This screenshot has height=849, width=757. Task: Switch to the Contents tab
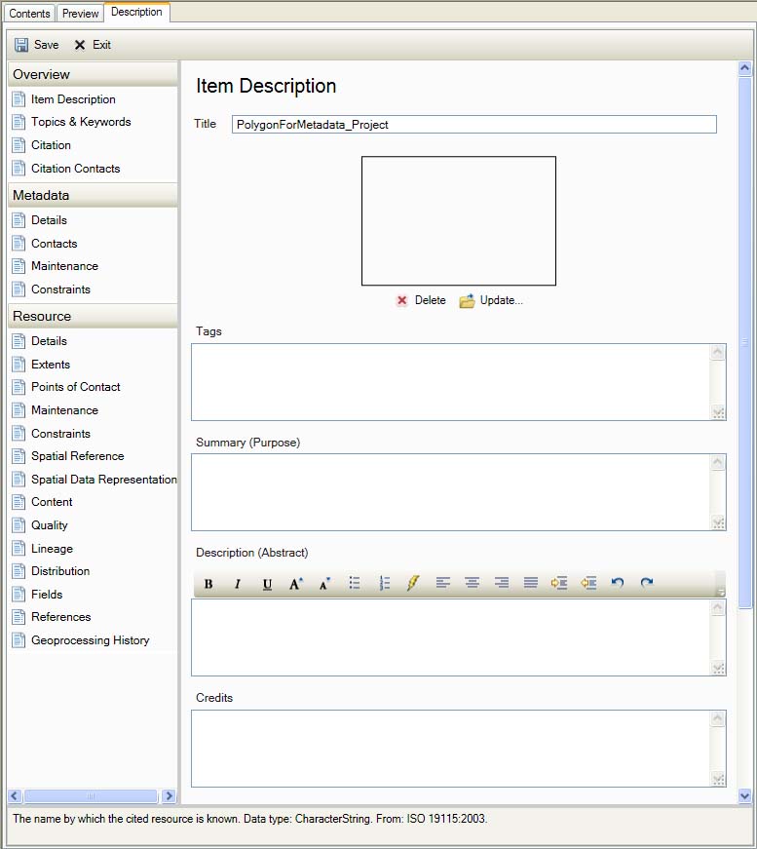(x=29, y=14)
